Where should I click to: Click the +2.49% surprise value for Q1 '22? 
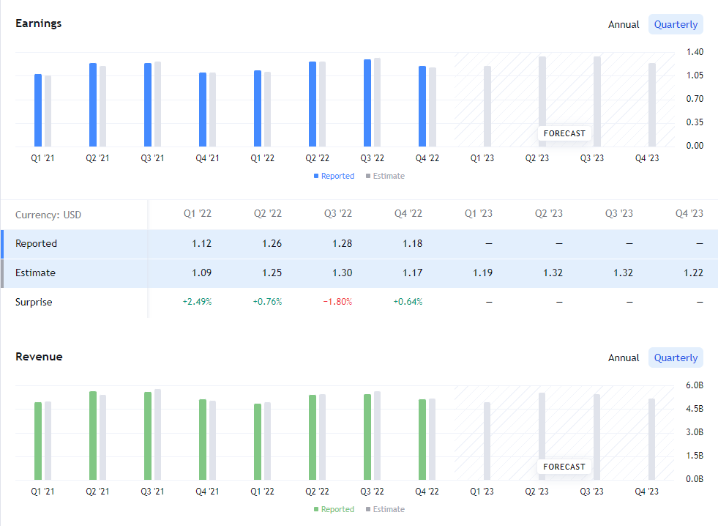196,301
